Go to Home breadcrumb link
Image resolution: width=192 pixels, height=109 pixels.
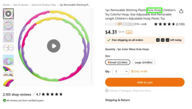click(6, 5)
